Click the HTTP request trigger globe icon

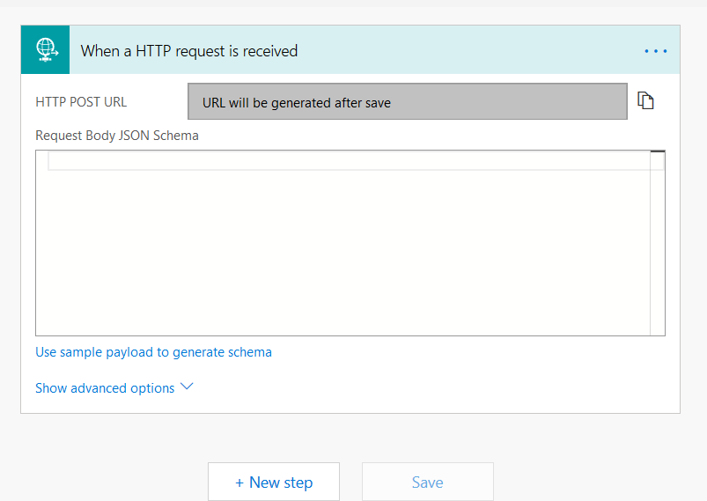click(x=47, y=51)
